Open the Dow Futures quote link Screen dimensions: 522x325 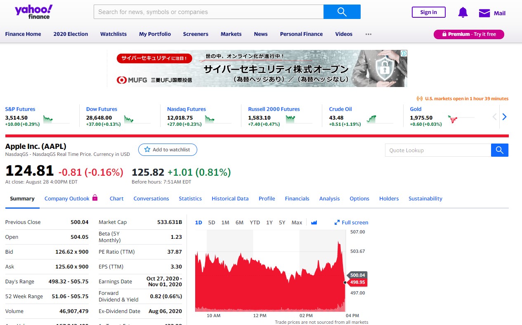tap(102, 109)
